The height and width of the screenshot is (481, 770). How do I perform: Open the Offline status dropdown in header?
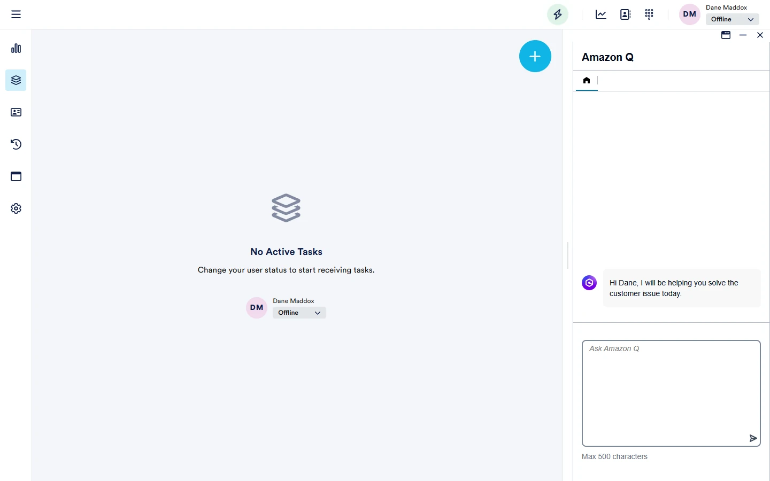coord(731,19)
